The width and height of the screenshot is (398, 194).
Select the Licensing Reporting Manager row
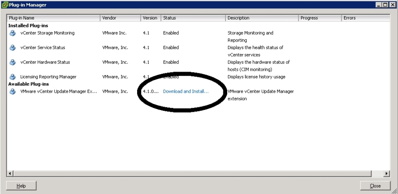coord(199,77)
